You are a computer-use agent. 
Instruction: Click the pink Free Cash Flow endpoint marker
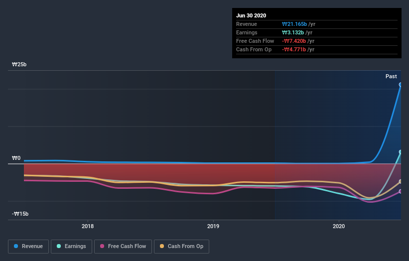(401, 191)
